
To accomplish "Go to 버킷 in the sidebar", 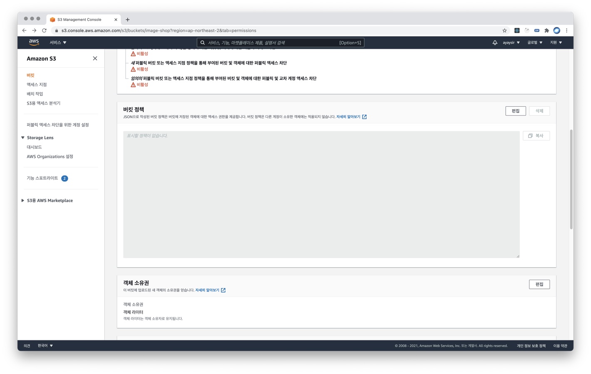I will point(30,75).
